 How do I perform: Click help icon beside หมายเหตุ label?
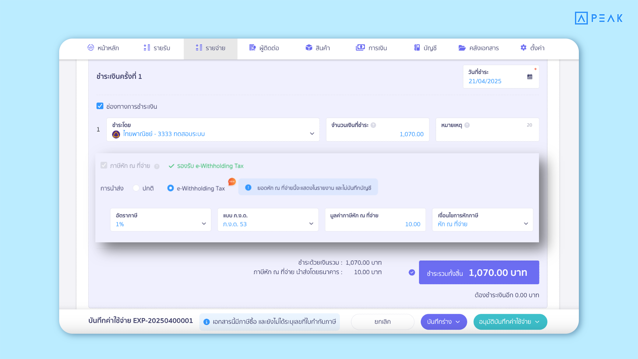(x=467, y=125)
